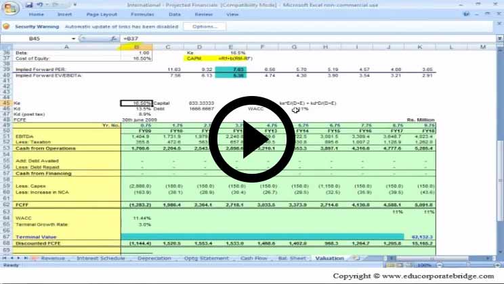Screen dimensions: 504x284
Task: Click the Insert Function fx icon
Action: point(113,39)
